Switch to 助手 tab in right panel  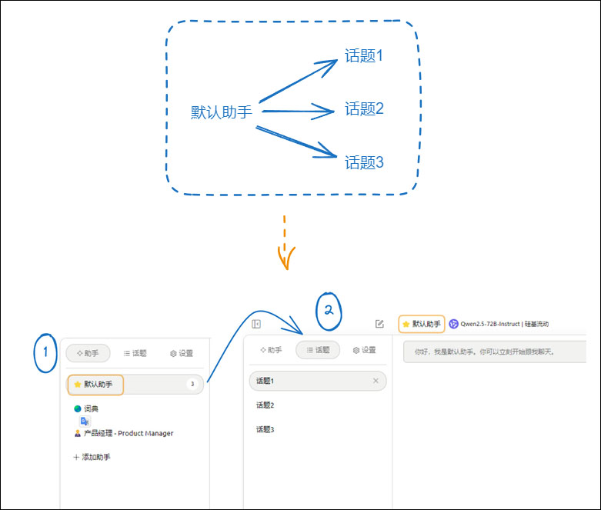pos(271,350)
